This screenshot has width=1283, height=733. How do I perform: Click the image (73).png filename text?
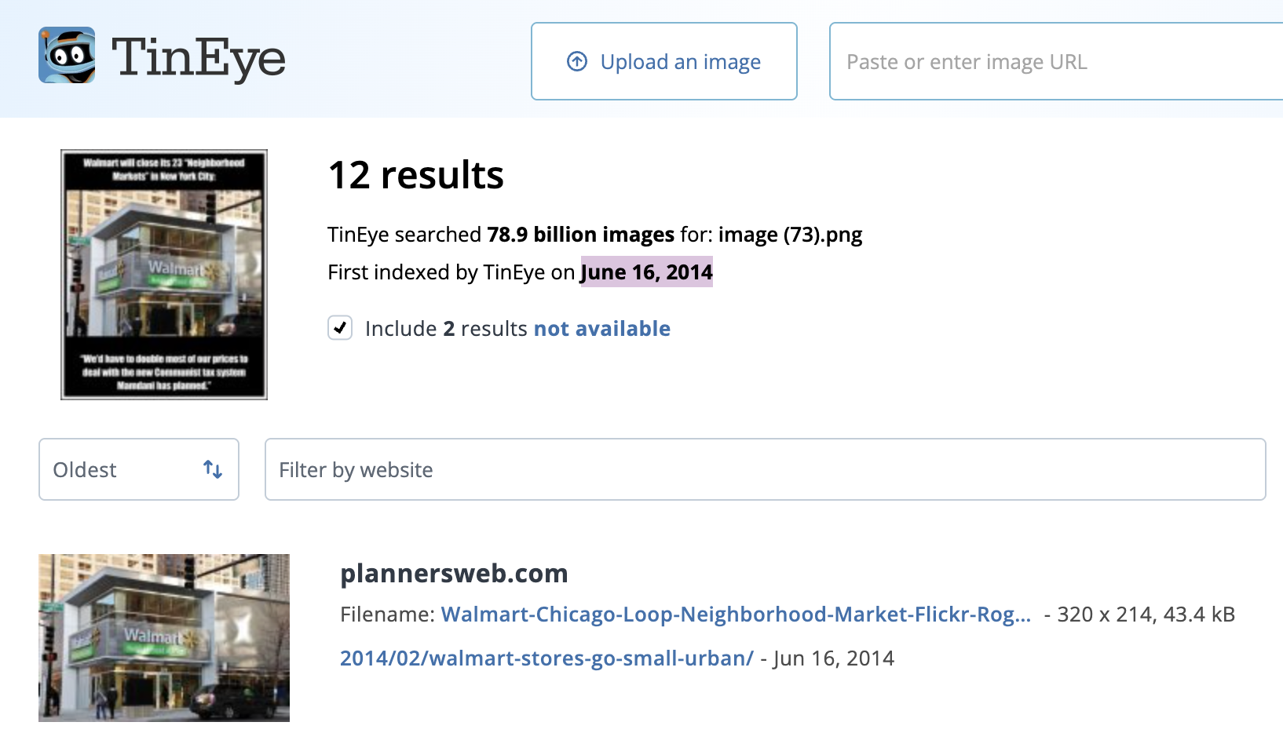pyautogui.click(x=790, y=235)
